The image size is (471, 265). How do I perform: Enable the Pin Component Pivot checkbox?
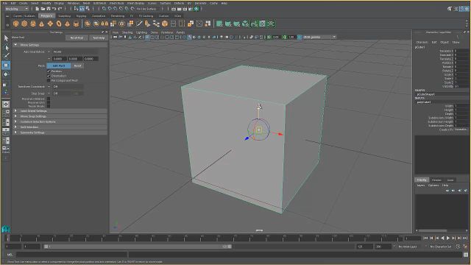click(x=49, y=80)
